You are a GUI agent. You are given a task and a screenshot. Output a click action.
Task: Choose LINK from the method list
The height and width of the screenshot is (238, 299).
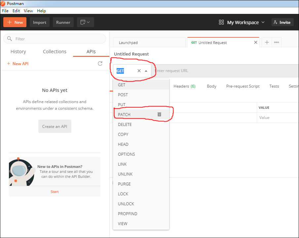(141, 164)
